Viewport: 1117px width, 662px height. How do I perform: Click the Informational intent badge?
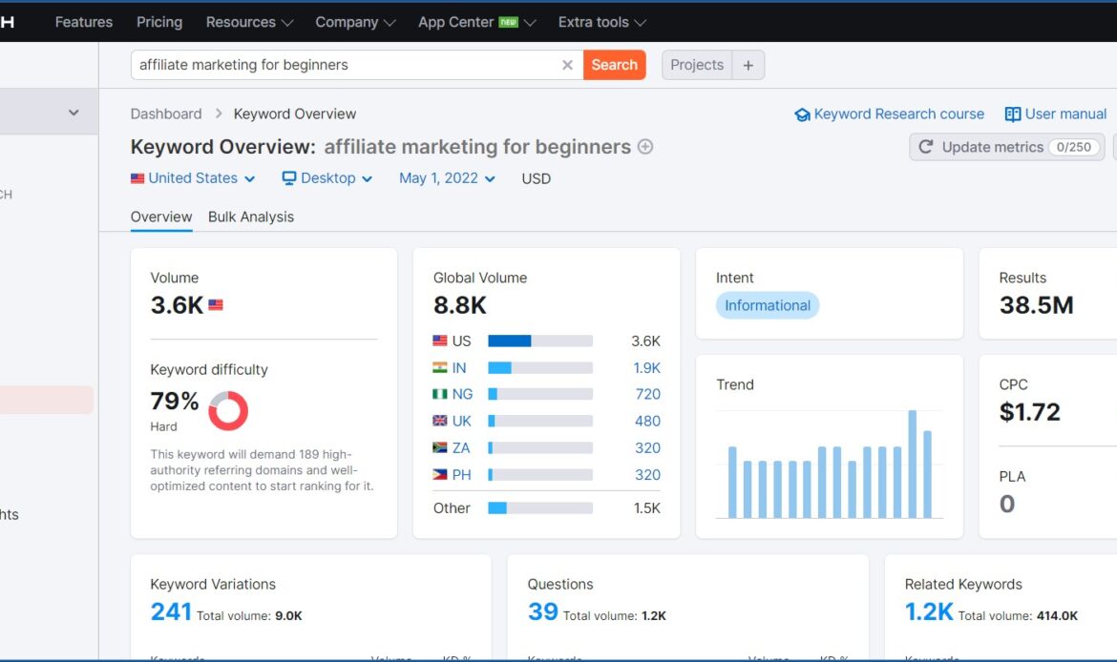click(768, 305)
